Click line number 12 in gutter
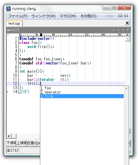139x165 pixels. click(15, 84)
